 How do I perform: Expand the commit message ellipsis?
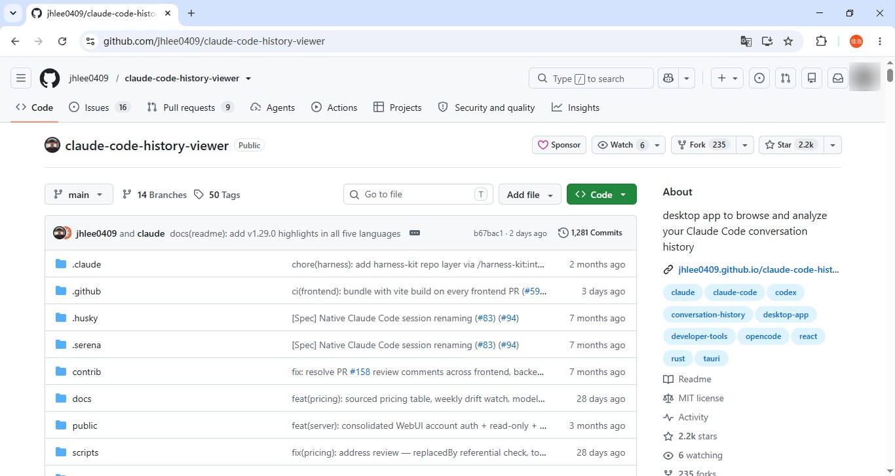click(x=414, y=233)
